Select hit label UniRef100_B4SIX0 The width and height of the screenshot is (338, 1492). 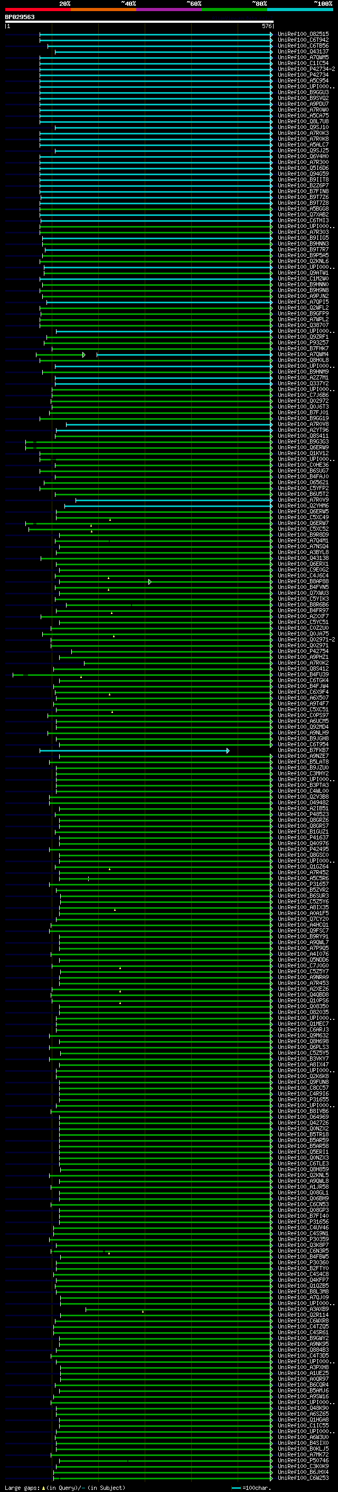pyautogui.click(x=303, y=1443)
